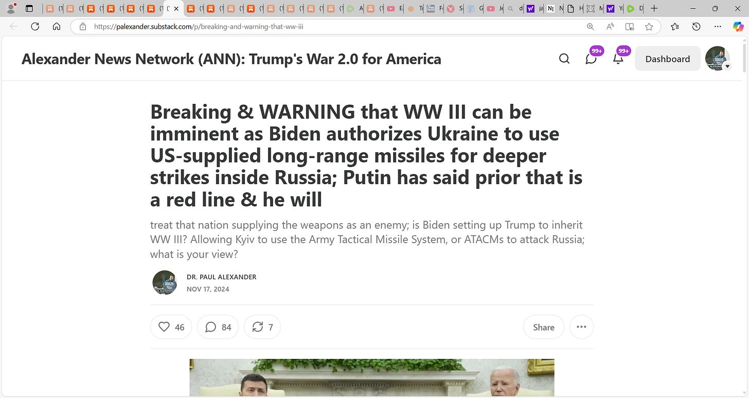This screenshot has height=398, width=749.
Task: Open the browser home page icon
Action: click(57, 27)
